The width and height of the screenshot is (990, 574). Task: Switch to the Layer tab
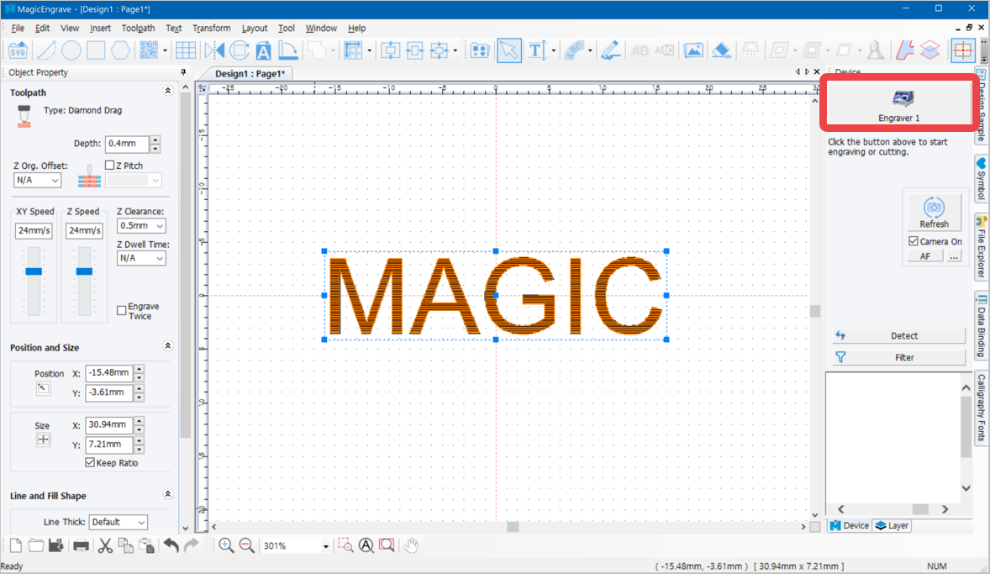[x=893, y=525]
